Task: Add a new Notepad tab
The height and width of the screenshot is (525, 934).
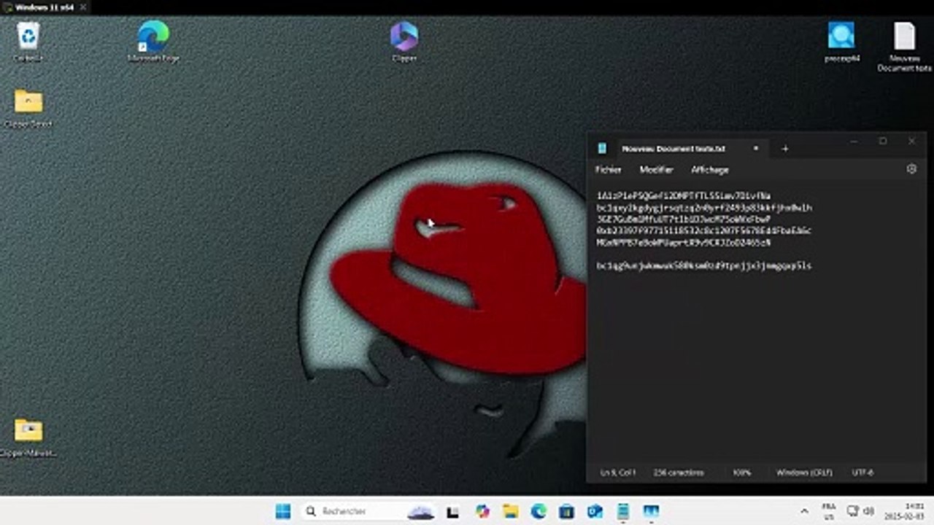Action: (x=785, y=149)
